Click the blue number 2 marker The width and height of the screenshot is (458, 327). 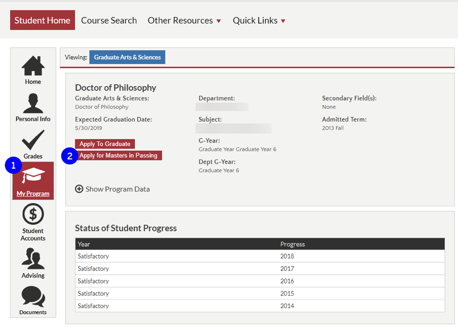coord(69,156)
